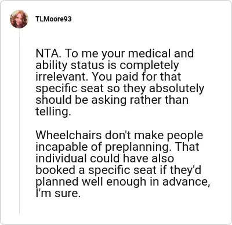The width and height of the screenshot is (232, 225).
Task: Click the phrase I'm sure at the end
Action: [58, 193]
